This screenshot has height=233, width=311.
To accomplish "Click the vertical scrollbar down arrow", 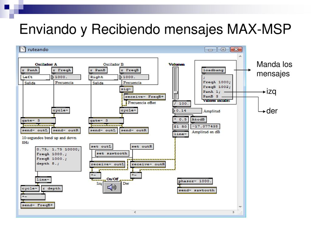I will tap(240, 207).
